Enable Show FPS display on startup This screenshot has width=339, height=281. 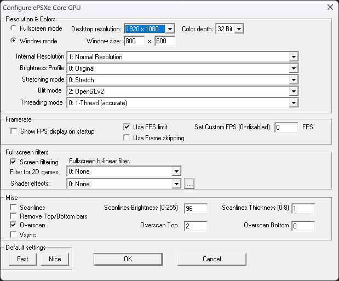point(14,131)
